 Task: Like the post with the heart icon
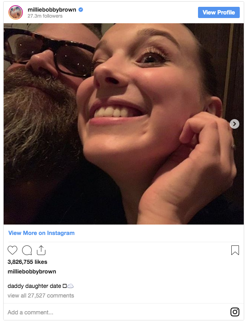(12, 251)
